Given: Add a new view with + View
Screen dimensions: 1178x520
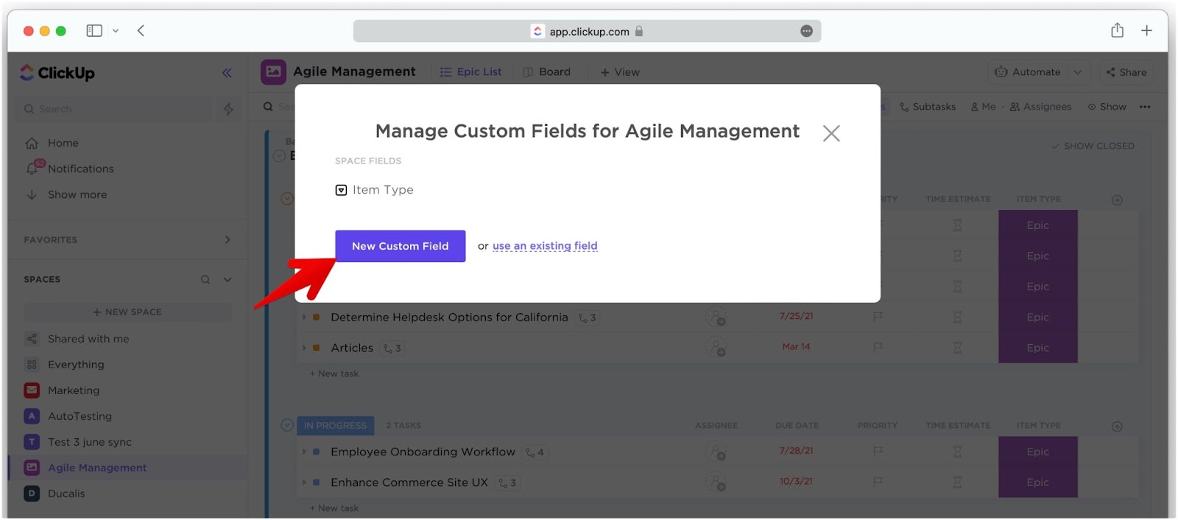Looking at the screenshot, I should click(620, 71).
